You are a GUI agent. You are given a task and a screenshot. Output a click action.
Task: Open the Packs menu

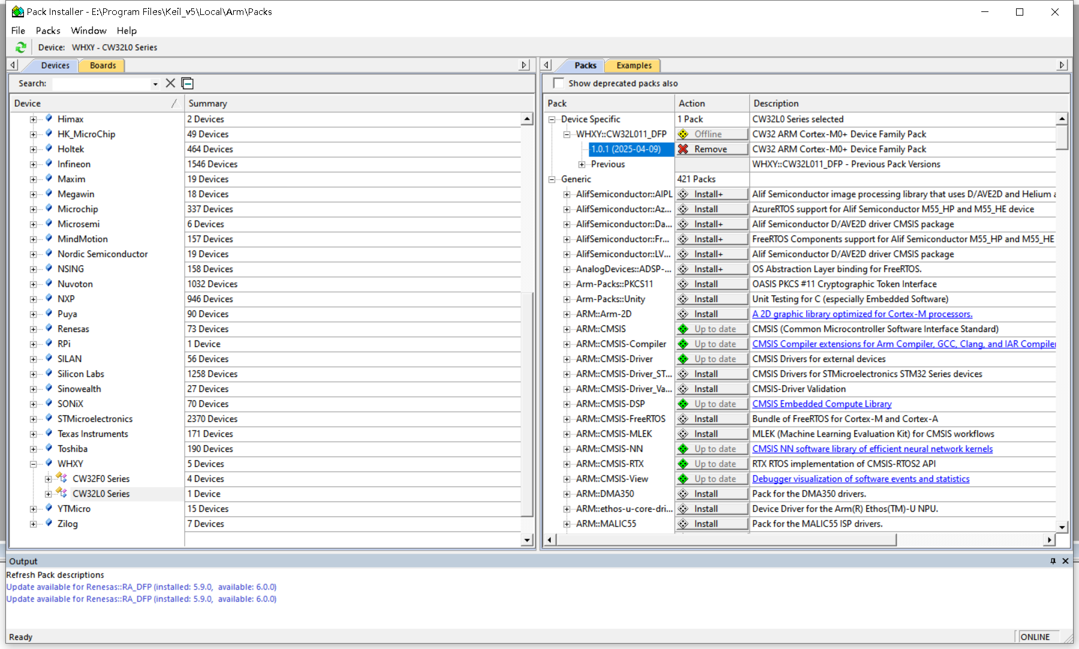pos(48,31)
